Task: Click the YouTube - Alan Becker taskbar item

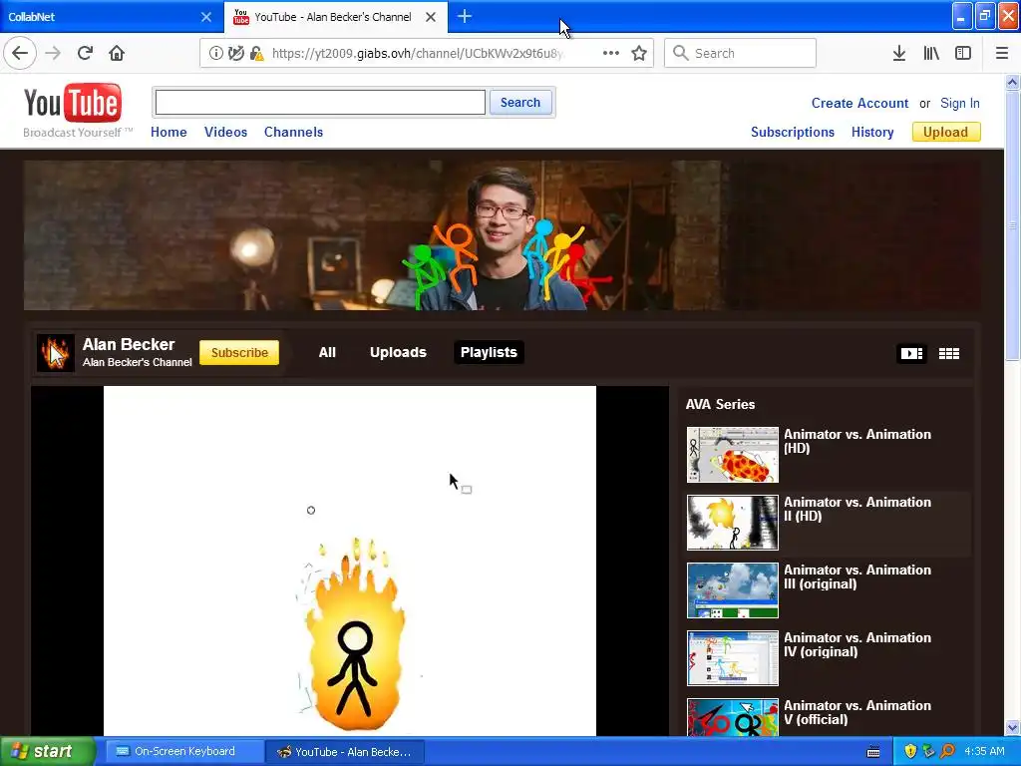Action: coord(346,752)
